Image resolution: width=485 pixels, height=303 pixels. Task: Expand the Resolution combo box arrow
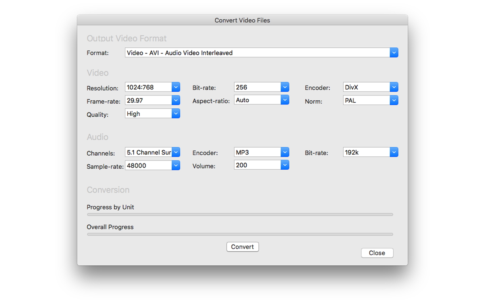[176, 87]
